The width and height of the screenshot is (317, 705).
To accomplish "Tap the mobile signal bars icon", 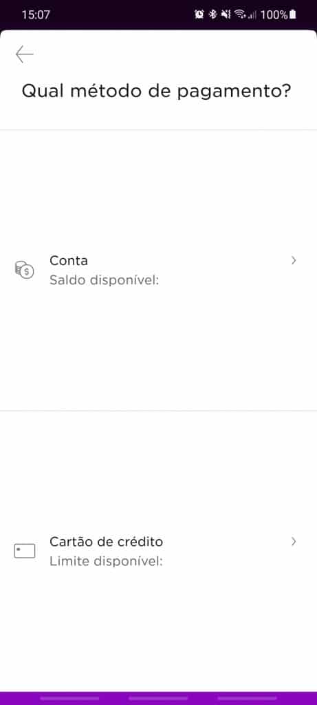I will tap(252, 15).
